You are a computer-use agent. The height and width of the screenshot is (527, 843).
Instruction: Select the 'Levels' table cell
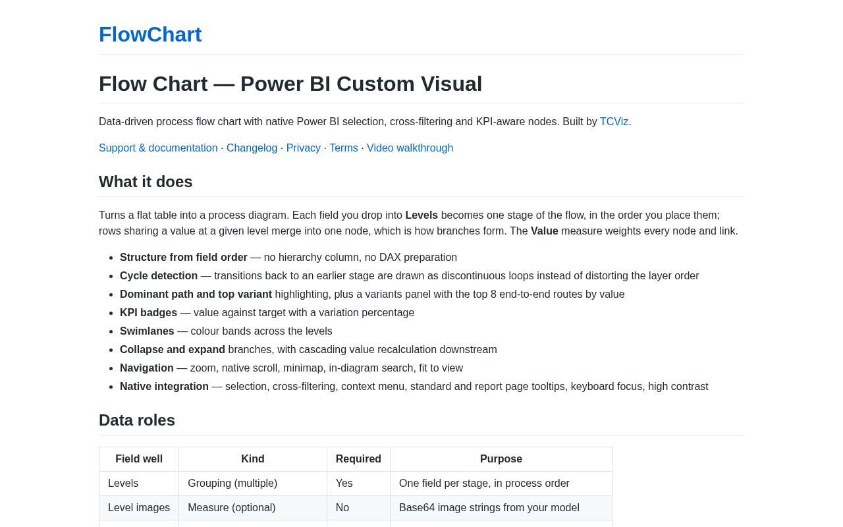139,484
